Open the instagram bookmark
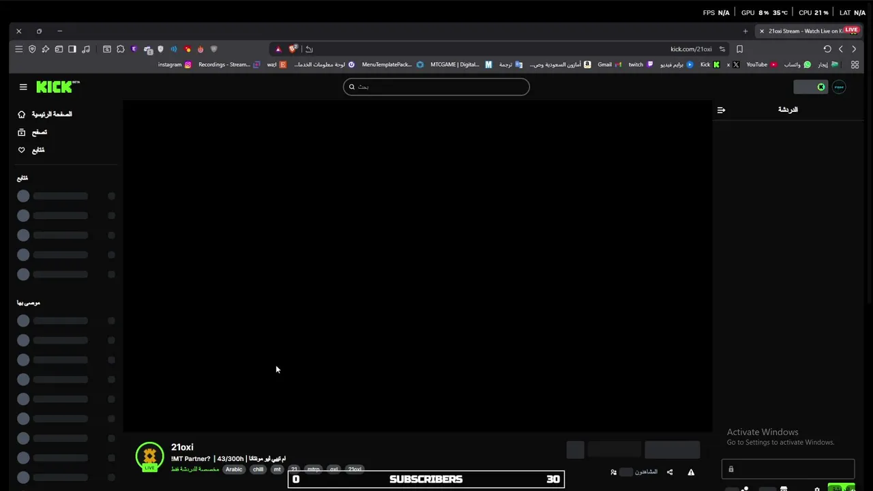 pos(175,65)
